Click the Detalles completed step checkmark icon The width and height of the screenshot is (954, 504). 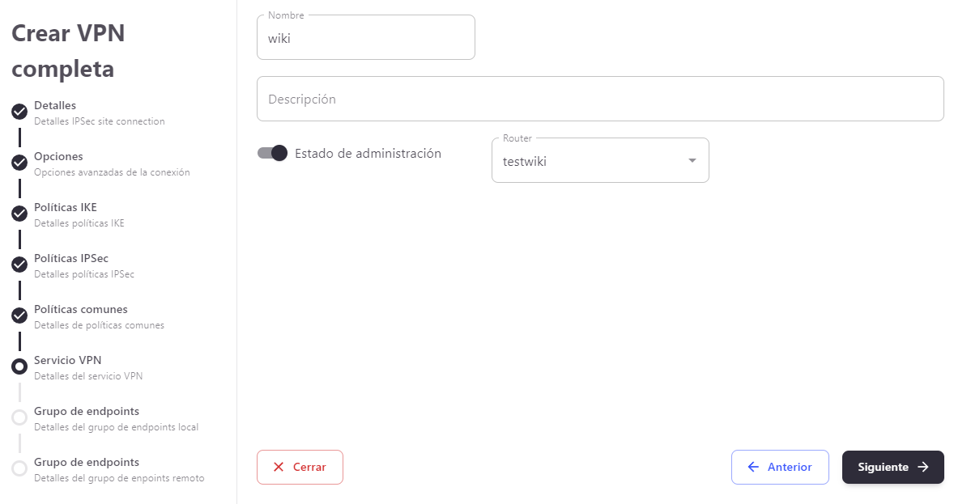click(19, 112)
